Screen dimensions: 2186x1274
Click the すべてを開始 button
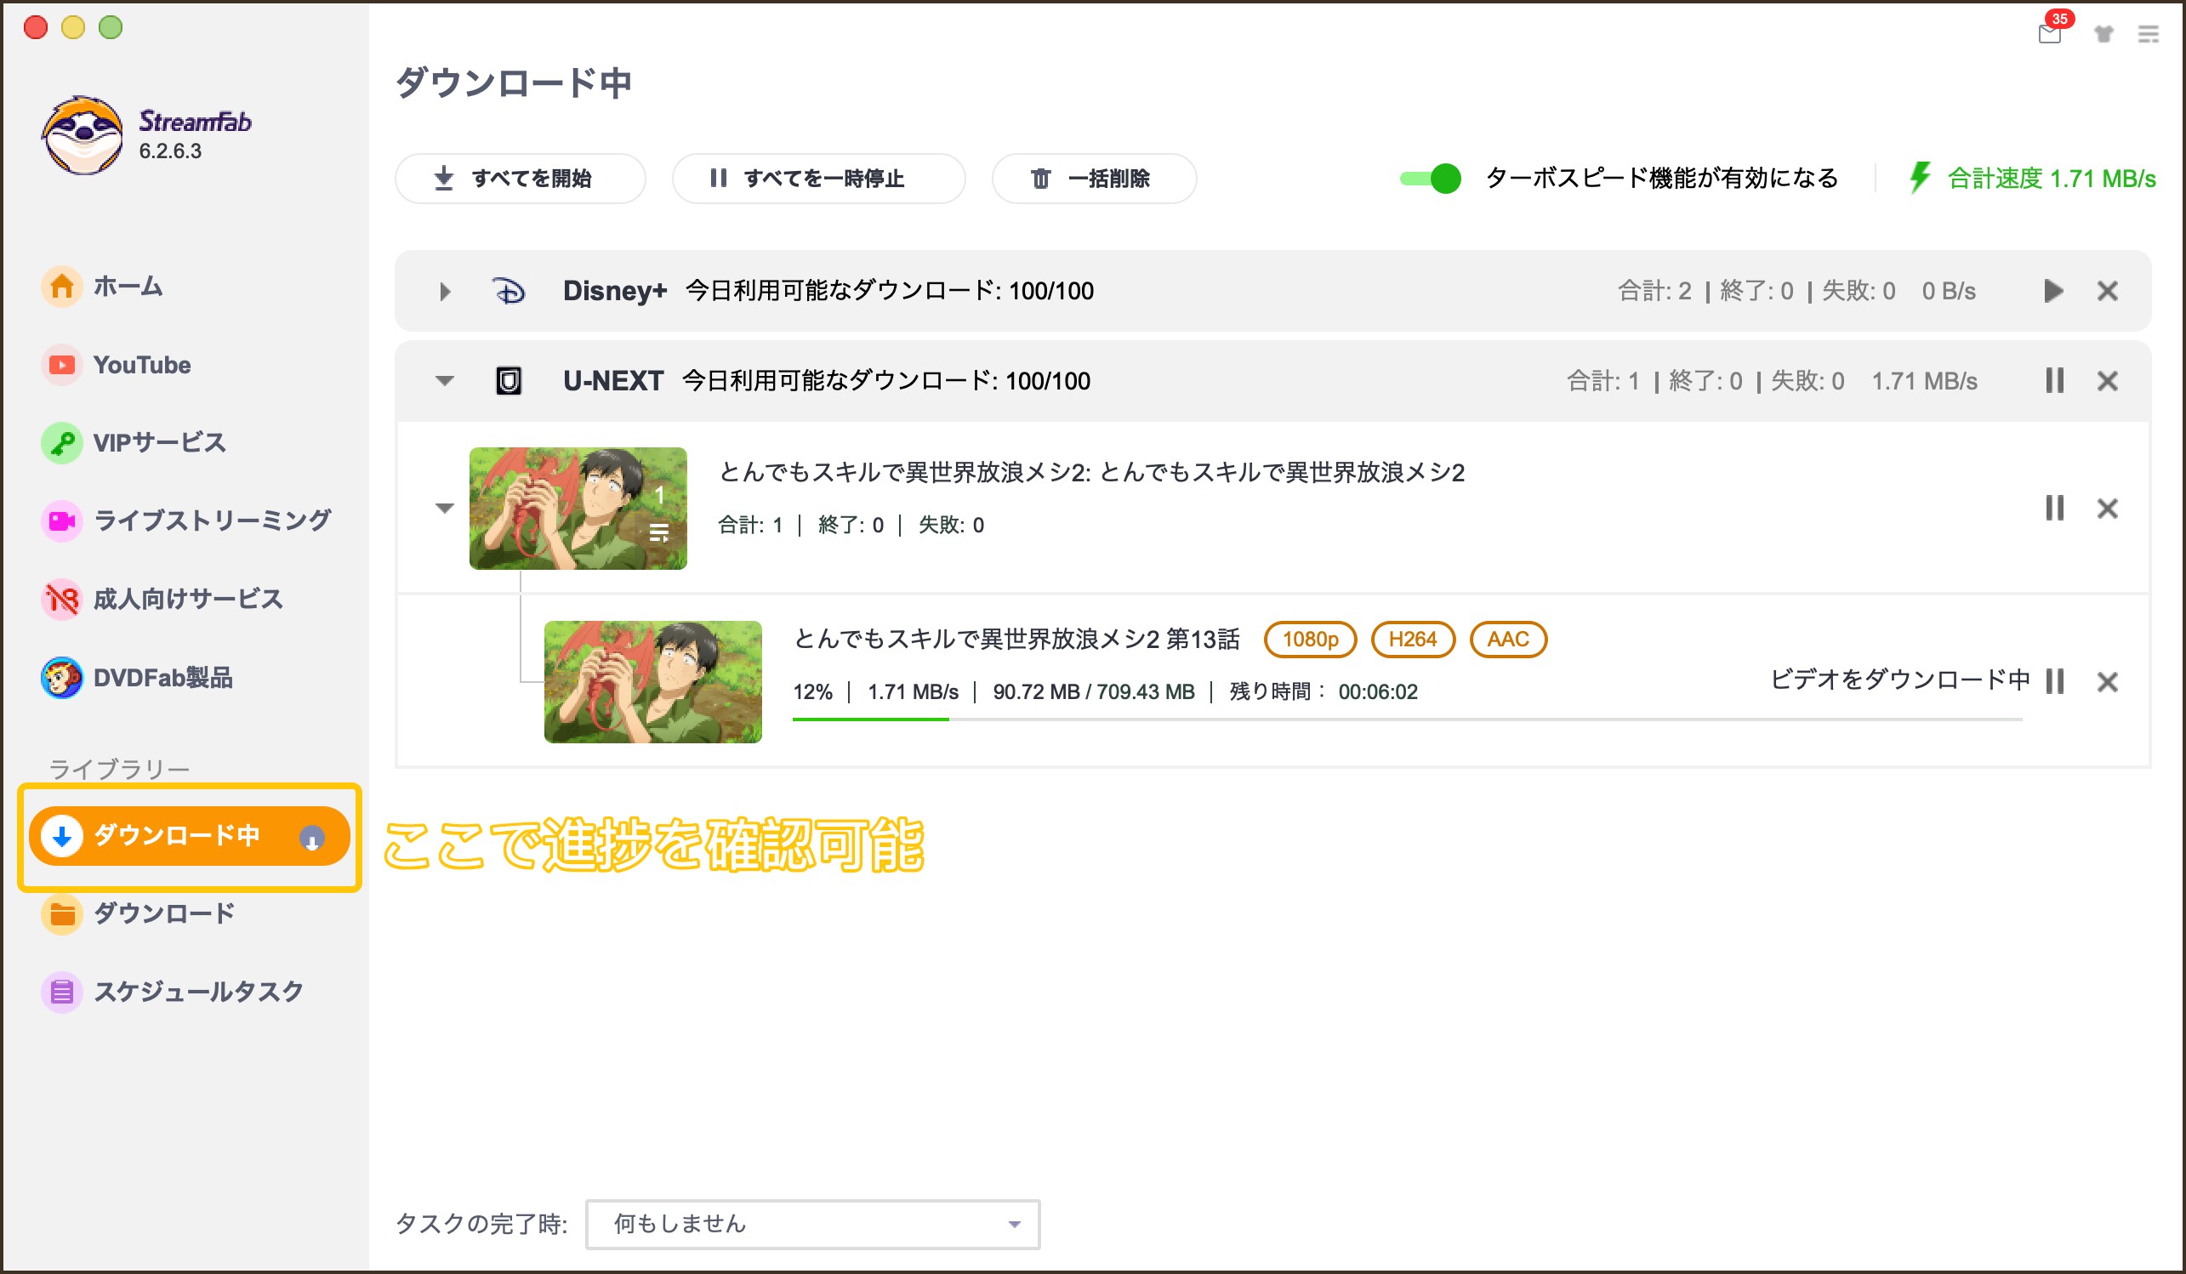pos(520,179)
